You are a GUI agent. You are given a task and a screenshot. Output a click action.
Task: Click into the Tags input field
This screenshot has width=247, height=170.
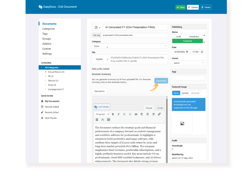tap(188, 78)
